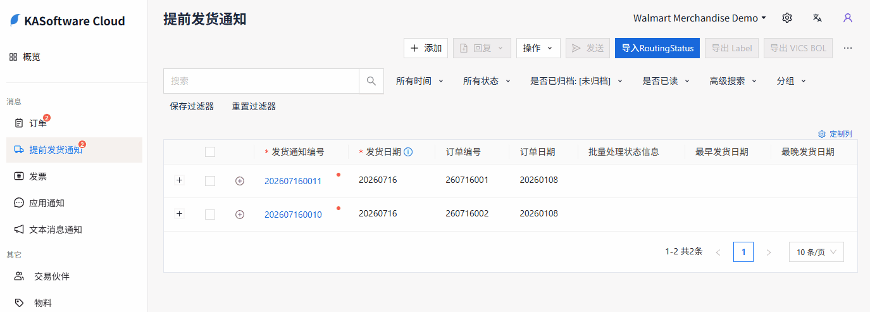Click the 最早发货日期 column header
The width and height of the screenshot is (870, 312).
[x=722, y=152]
